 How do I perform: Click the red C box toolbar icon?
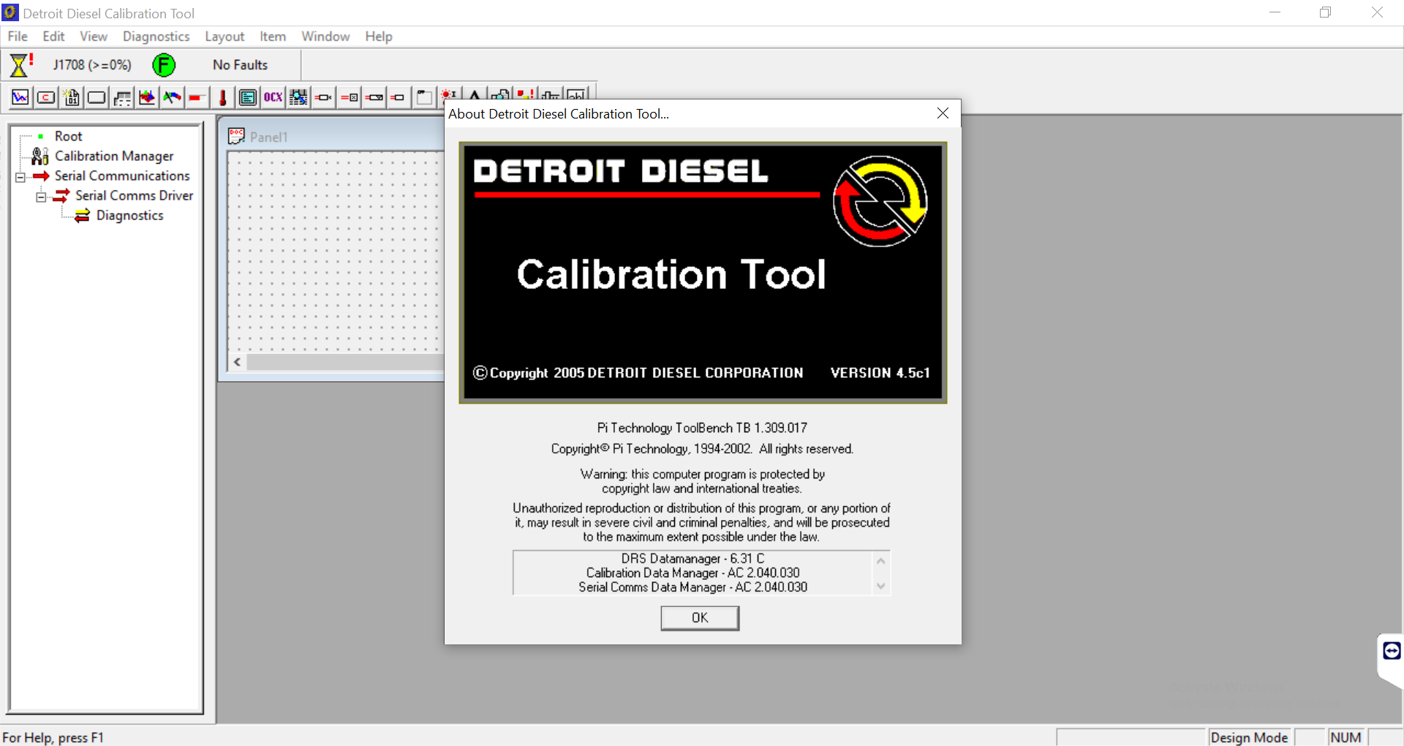pyautogui.click(x=46, y=97)
